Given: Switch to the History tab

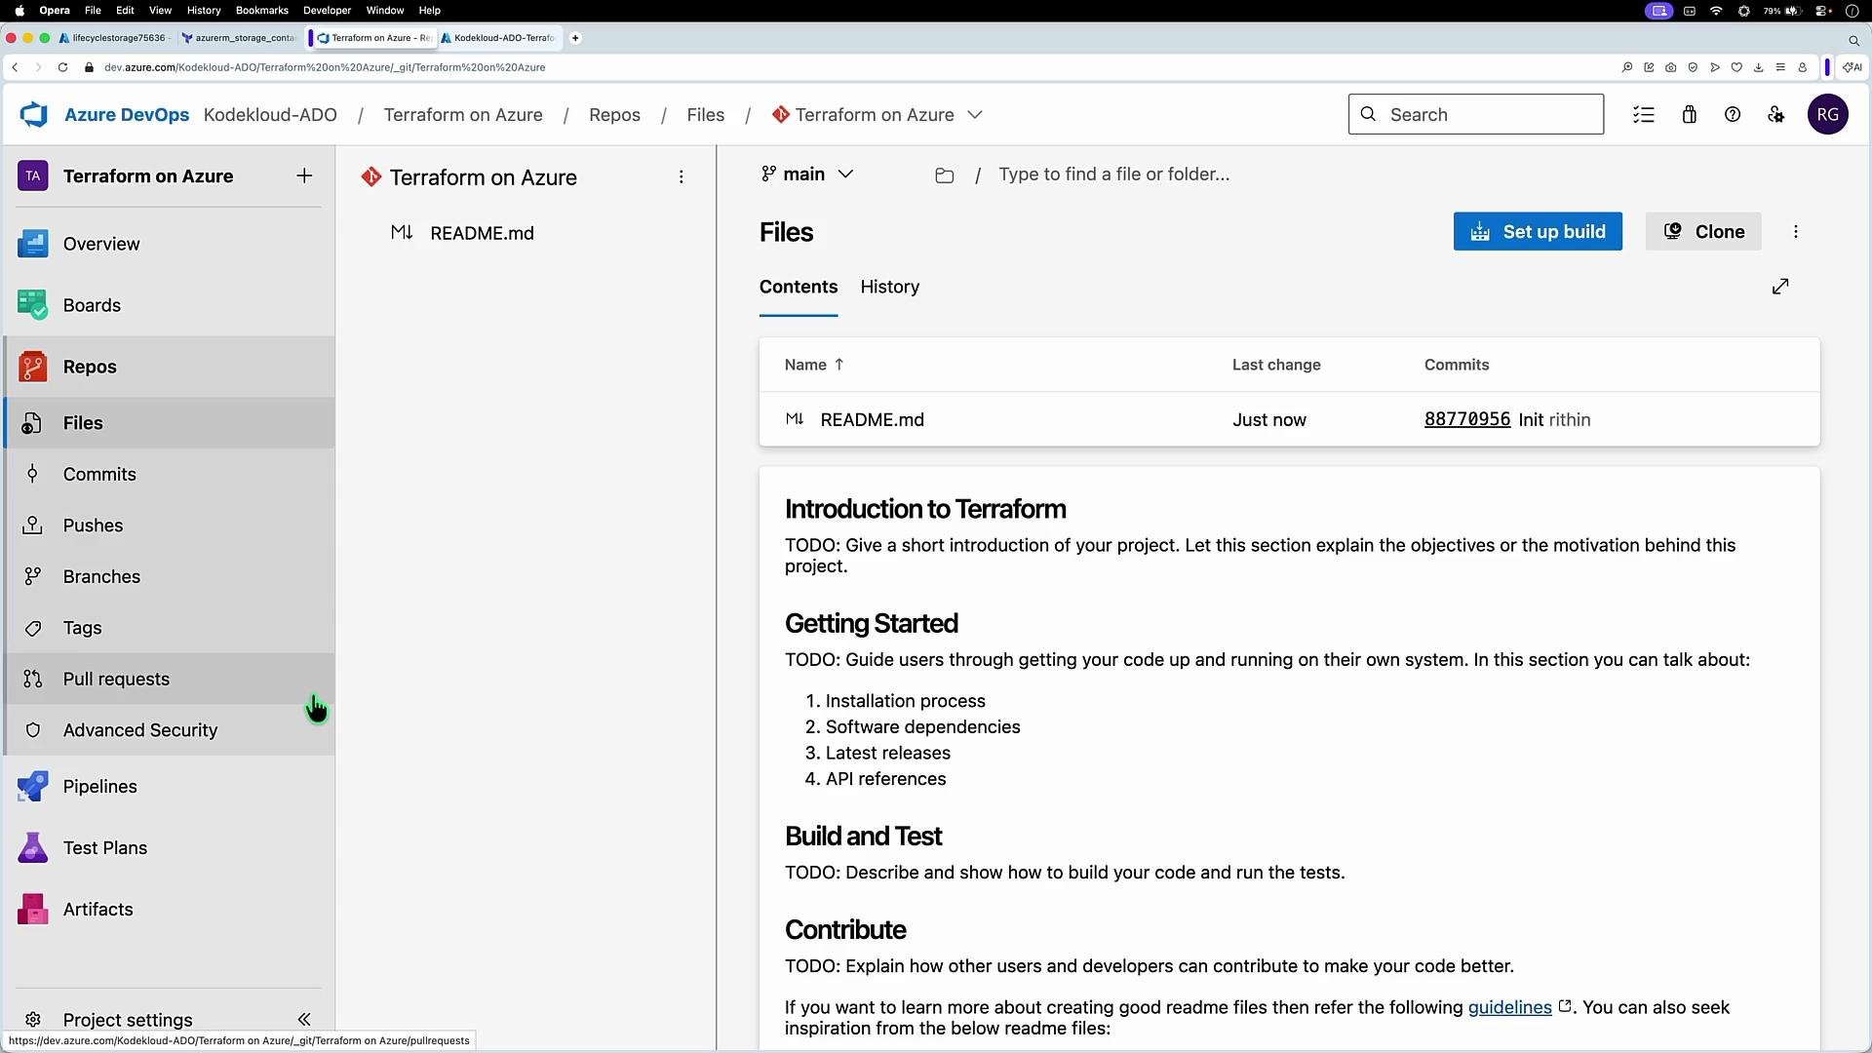Looking at the screenshot, I should [890, 287].
